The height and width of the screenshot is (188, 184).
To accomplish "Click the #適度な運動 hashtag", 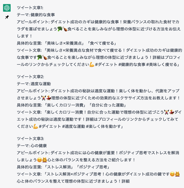I will 73,126.
